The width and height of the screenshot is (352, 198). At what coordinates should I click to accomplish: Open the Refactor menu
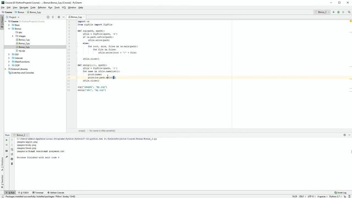coord(42,8)
